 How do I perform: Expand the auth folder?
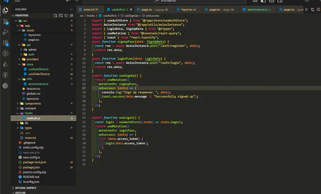point(21,55)
